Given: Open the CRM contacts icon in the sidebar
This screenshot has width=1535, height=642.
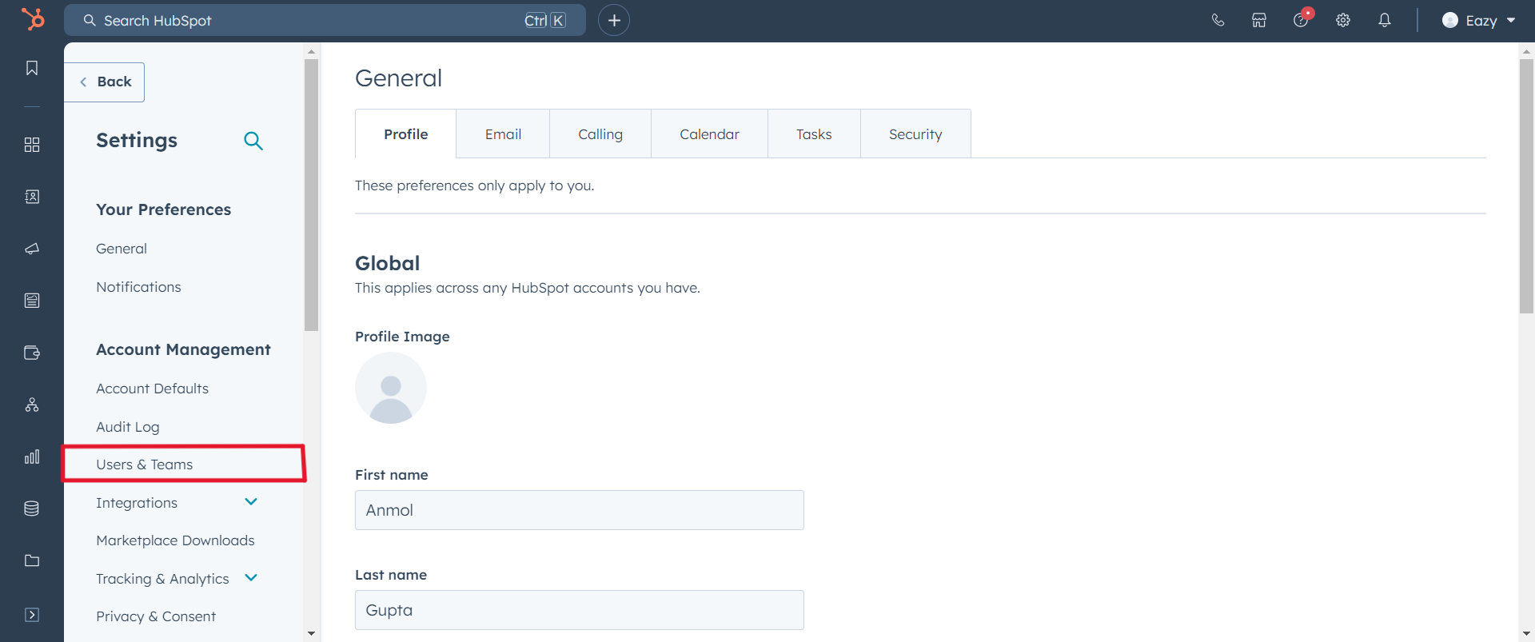Looking at the screenshot, I should point(32,197).
